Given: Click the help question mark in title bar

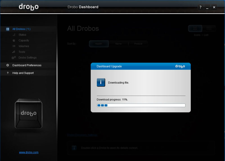Looking at the screenshot, I should 201,7.
